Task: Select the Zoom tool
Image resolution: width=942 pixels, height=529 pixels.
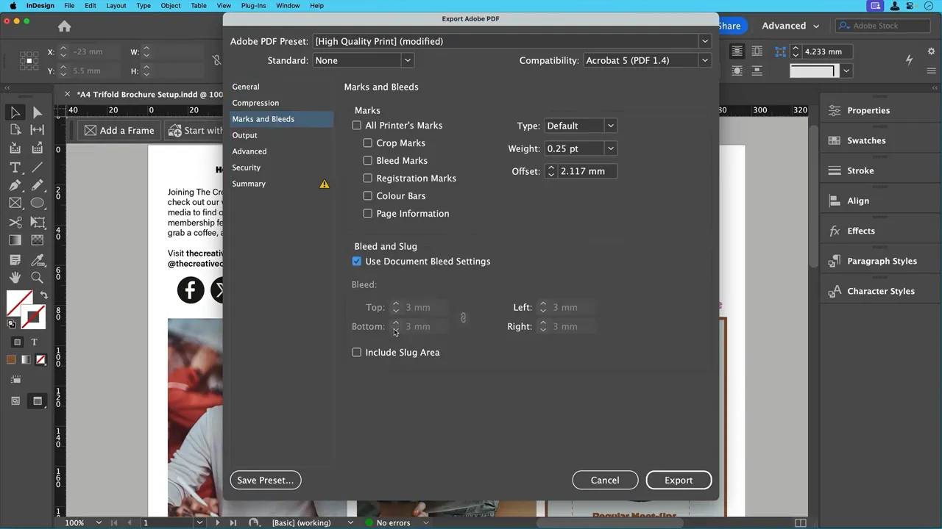Action: tap(37, 277)
